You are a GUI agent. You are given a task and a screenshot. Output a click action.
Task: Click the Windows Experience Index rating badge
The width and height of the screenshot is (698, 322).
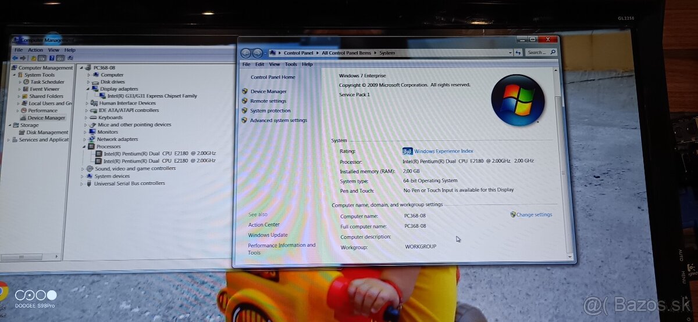tap(408, 151)
